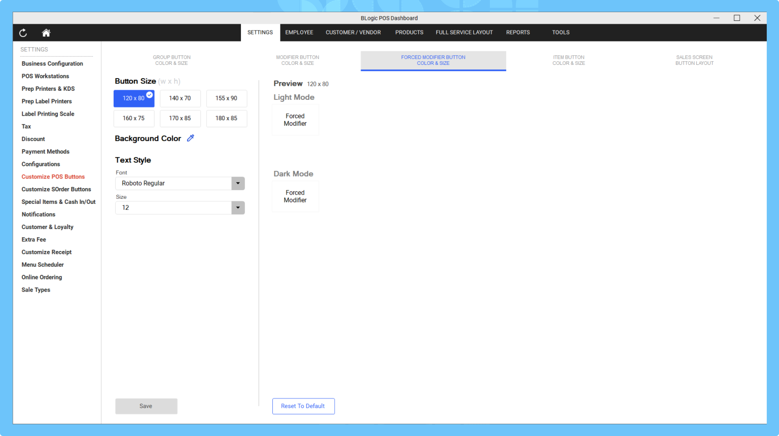Click Reset To Default button

click(x=303, y=406)
